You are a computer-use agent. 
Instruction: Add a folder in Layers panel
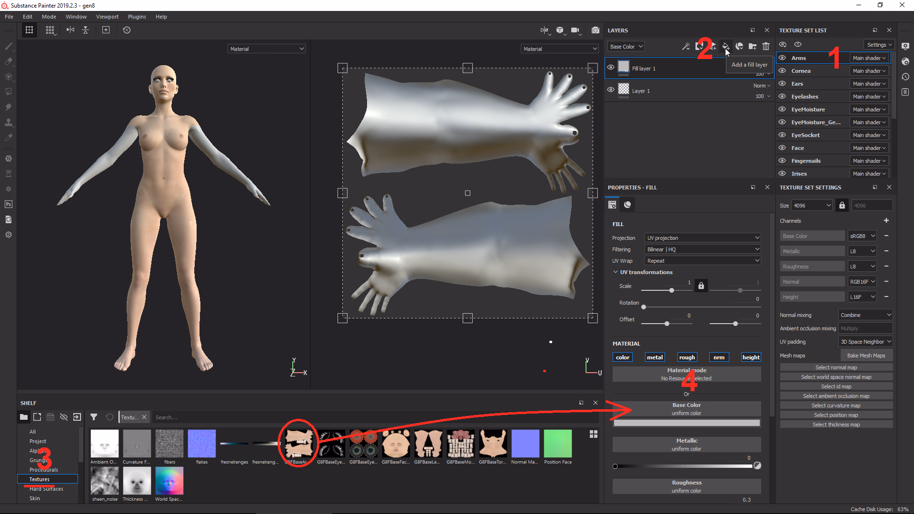(753, 46)
